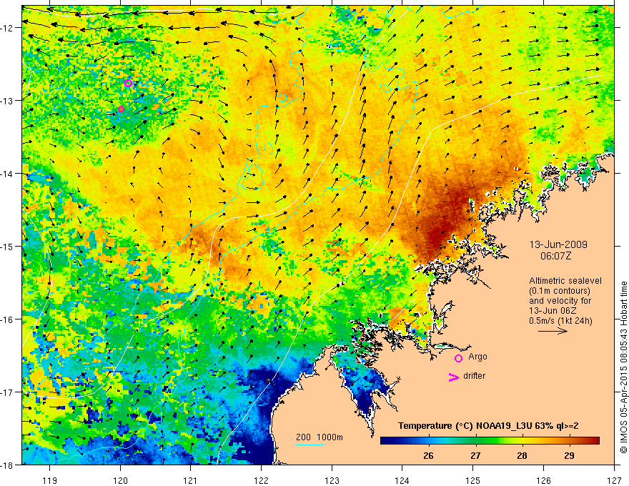The height and width of the screenshot is (486, 629).
Task: Click the '29' value on the temperature scale
Action: tap(569, 456)
